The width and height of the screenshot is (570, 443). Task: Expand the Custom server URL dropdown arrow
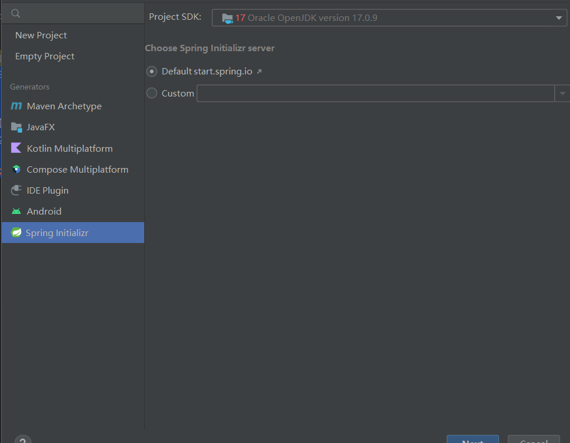562,94
